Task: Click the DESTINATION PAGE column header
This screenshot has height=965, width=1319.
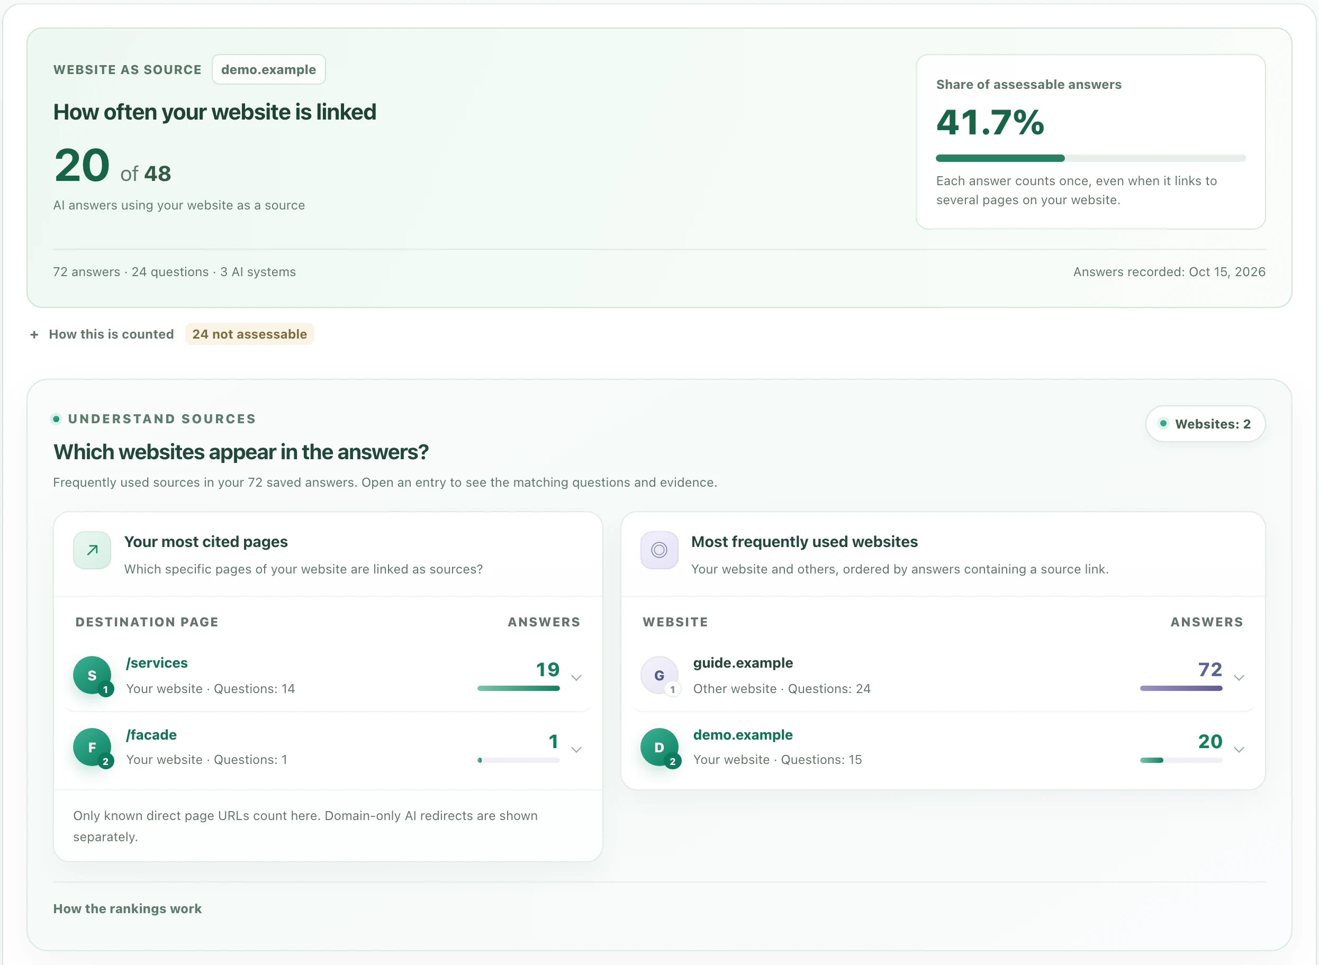Action: coord(147,622)
